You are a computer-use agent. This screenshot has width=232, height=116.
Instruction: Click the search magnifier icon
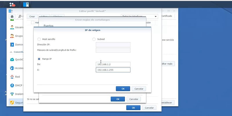point(20,16)
